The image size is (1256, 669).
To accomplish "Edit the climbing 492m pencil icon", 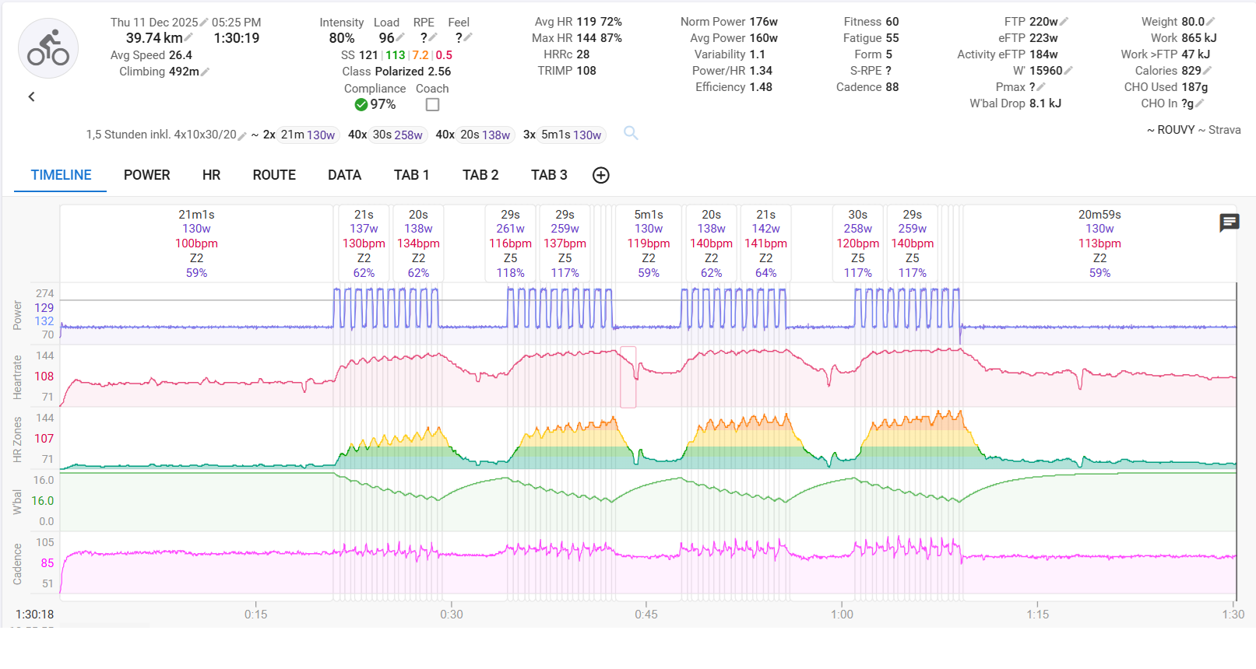I will [206, 72].
